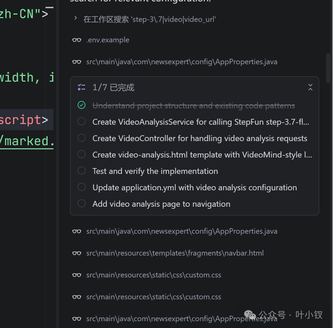Click the glasses icon beside navbar.html

click(x=77, y=253)
